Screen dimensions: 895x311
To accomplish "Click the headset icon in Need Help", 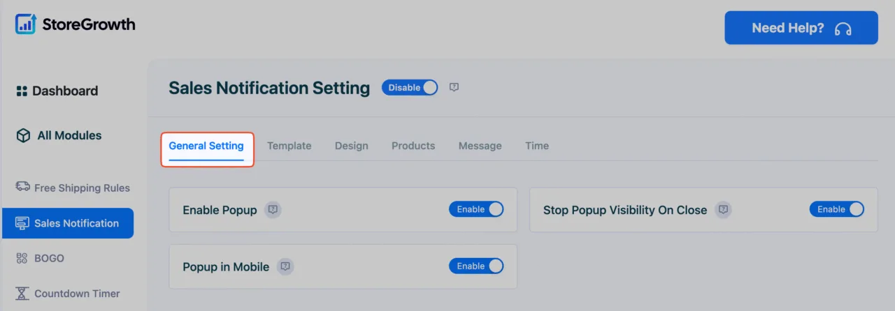I will point(843,29).
